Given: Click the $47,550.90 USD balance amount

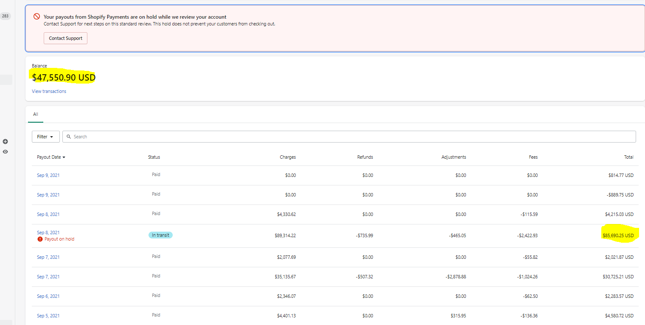Looking at the screenshot, I should (64, 78).
